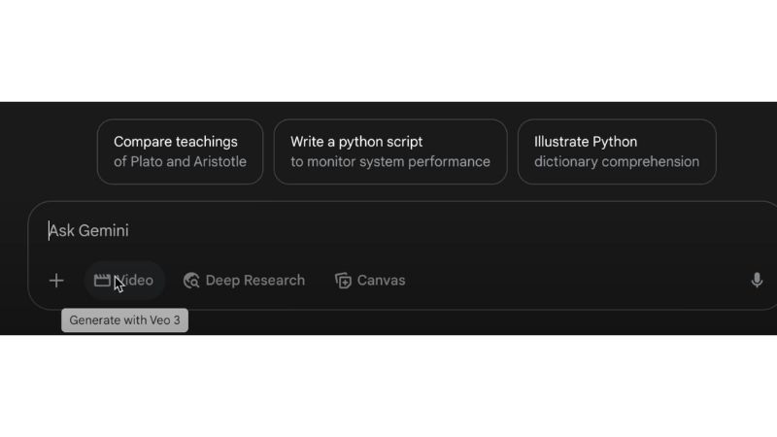Click the 'dictionary comprehension' subtitle text
This screenshot has height=437, width=777.
pos(616,162)
